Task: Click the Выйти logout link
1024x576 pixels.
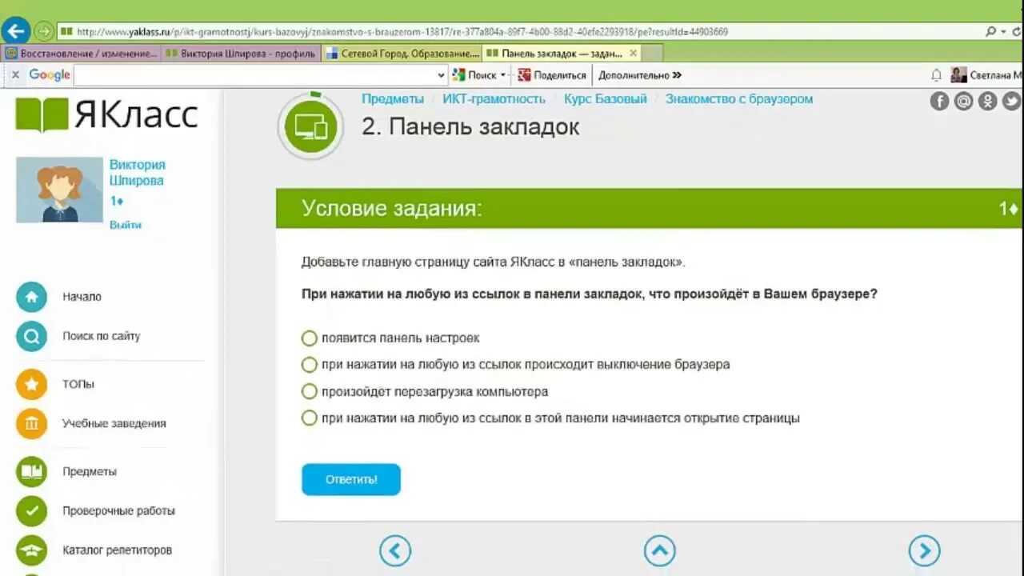Action: coord(125,225)
